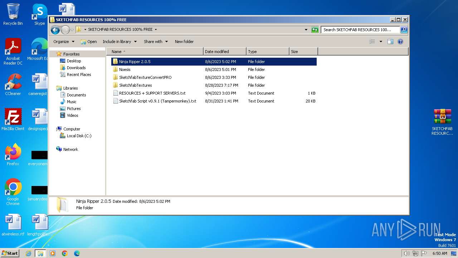Open the Help question mark icon
Viewport: 458px width, 258px height.
pyautogui.click(x=400, y=42)
